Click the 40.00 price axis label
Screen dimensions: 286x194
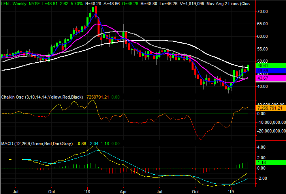[263, 86]
